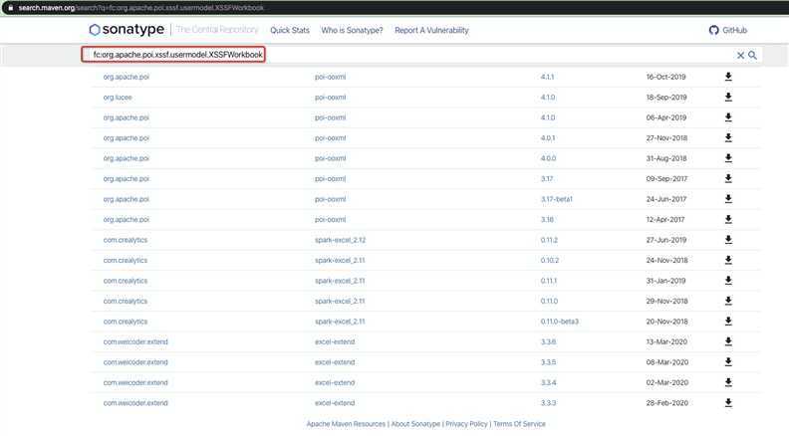Open Who is Sonatype? page

[352, 30]
